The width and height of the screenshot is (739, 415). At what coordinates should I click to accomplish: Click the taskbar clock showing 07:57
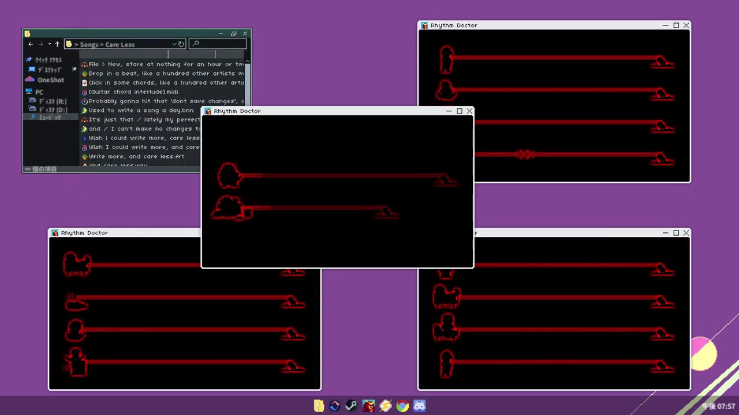click(718, 406)
